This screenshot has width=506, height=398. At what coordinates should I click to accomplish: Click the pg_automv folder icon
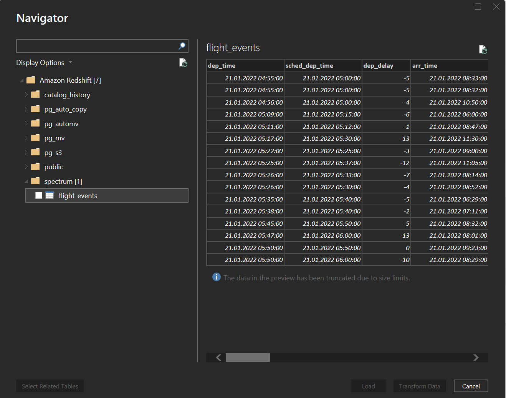(35, 123)
